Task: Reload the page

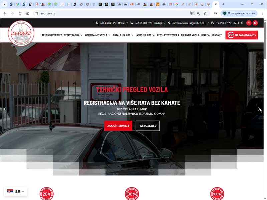Action: (x=20, y=13)
